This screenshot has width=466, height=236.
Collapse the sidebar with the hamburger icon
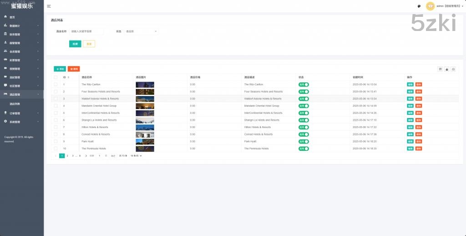tap(49, 6)
